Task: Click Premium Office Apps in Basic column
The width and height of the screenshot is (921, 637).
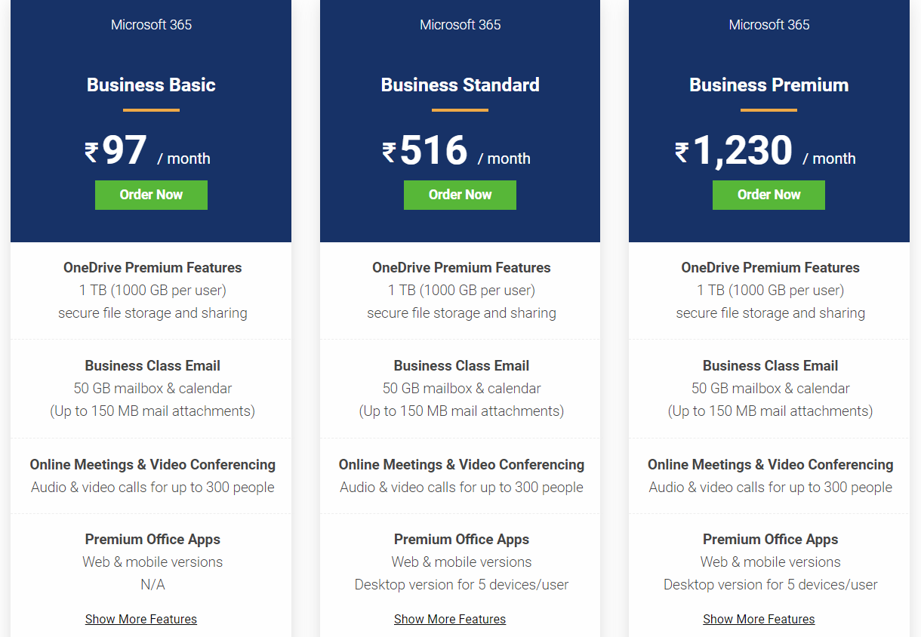Action: (152, 539)
